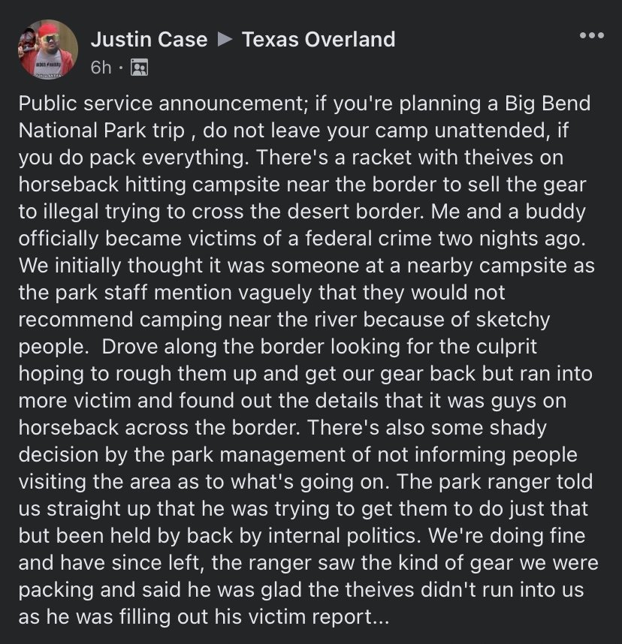622x644 pixels.
Task: Click the arrow between author and group
Action: 225,40
